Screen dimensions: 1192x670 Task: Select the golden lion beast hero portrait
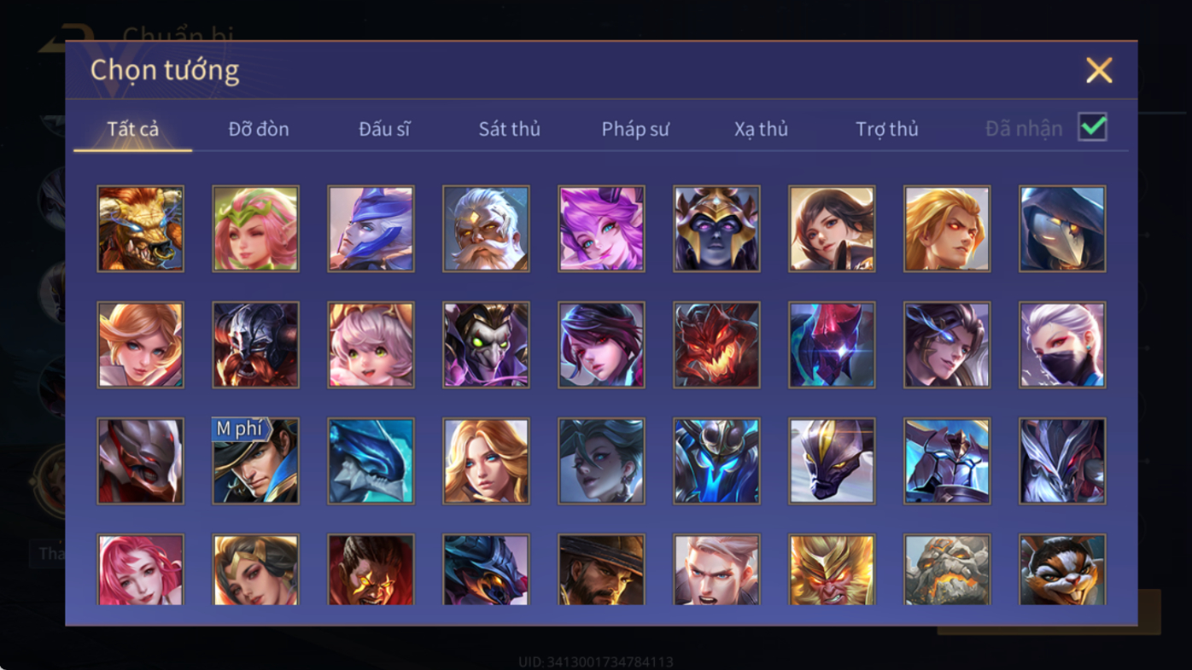click(x=140, y=229)
